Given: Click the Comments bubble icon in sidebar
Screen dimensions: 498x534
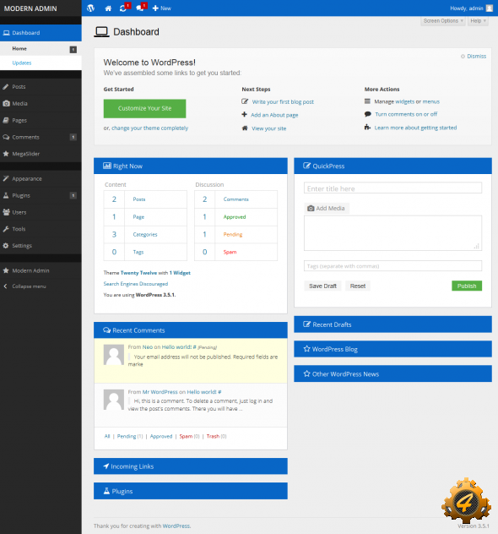Looking at the screenshot, I should [x=6, y=137].
